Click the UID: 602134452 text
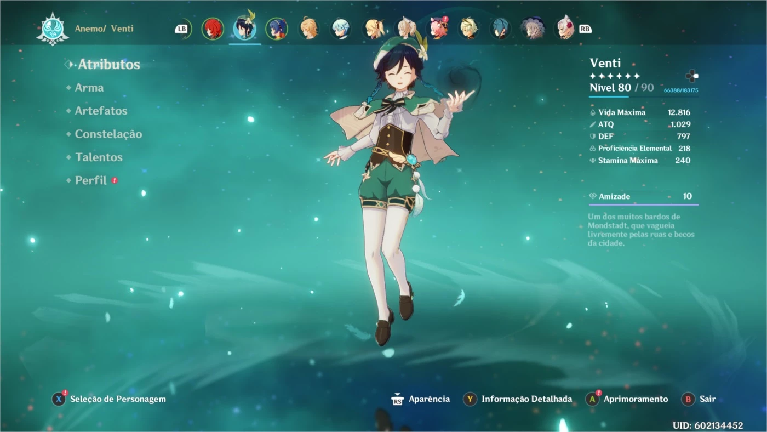The height and width of the screenshot is (432, 767). (x=708, y=425)
